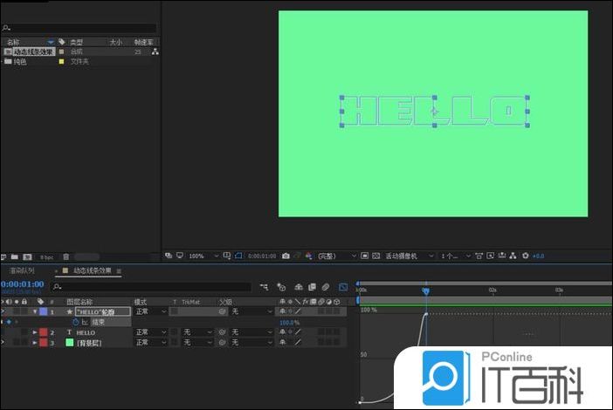
Task: Toggle the mask and shape path visibility icon
Action: [238, 256]
